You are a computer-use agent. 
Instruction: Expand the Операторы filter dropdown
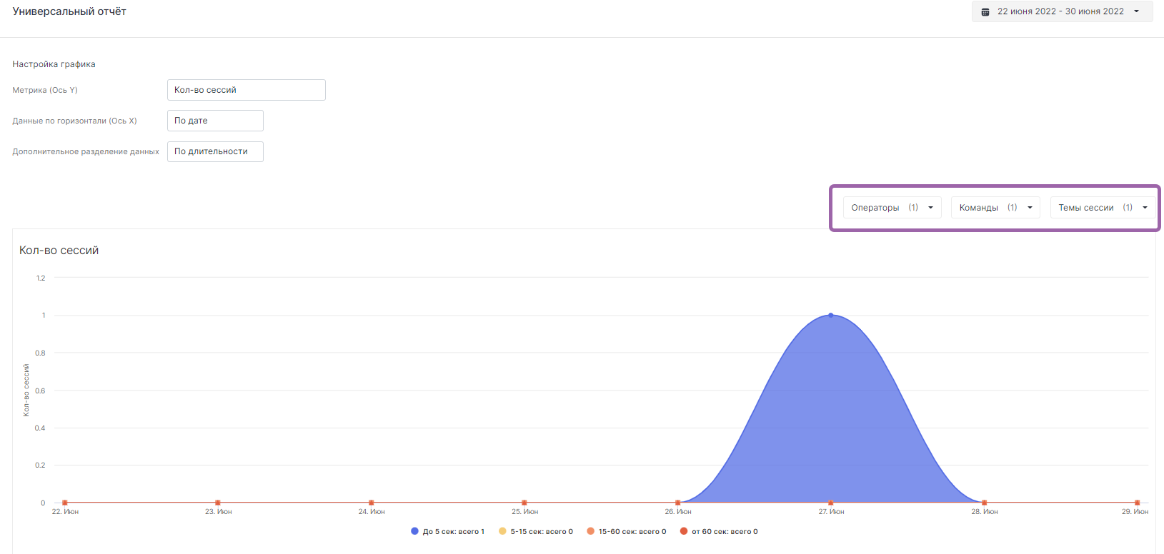892,208
